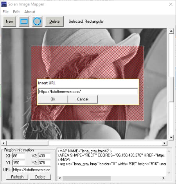Screen dimensions: 176x184
Task: Open the Edit menu
Action: click(16, 12)
